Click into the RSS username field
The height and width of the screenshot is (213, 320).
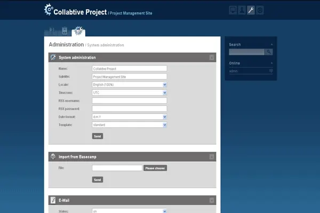130,101
